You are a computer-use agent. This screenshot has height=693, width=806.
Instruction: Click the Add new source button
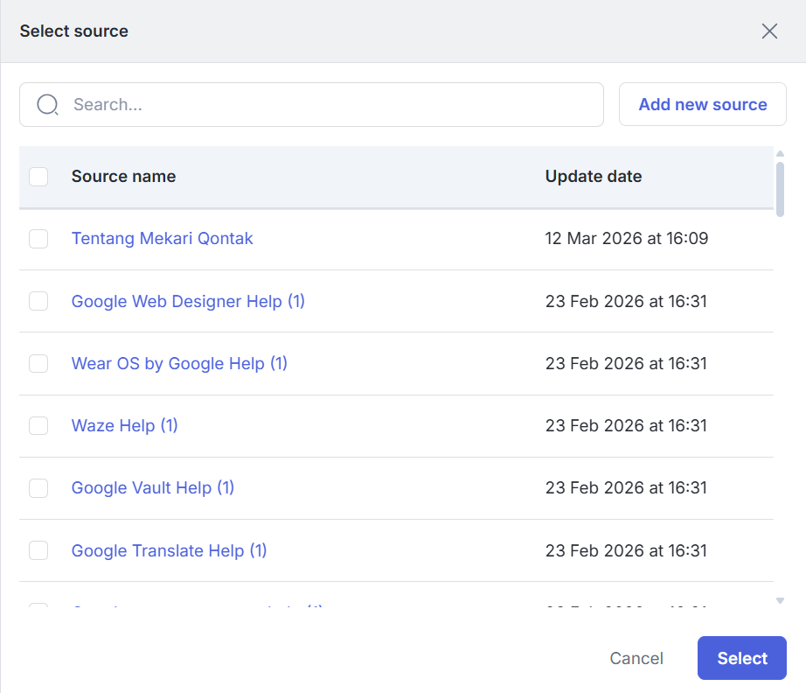pyautogui.click(x=702, y=105)
